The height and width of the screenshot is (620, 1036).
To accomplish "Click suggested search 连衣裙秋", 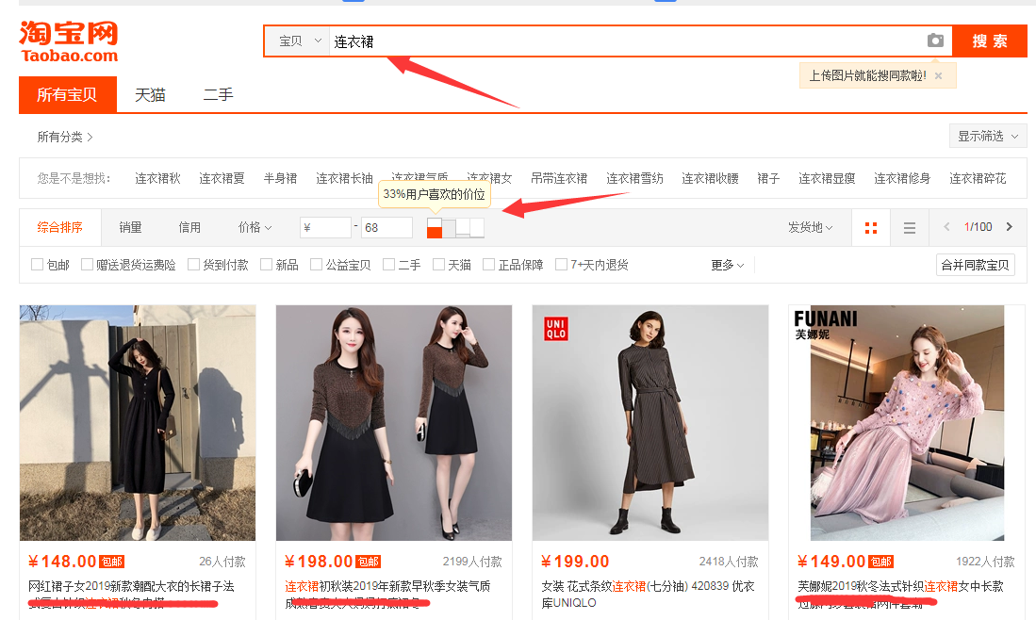I will click(158, 178).
